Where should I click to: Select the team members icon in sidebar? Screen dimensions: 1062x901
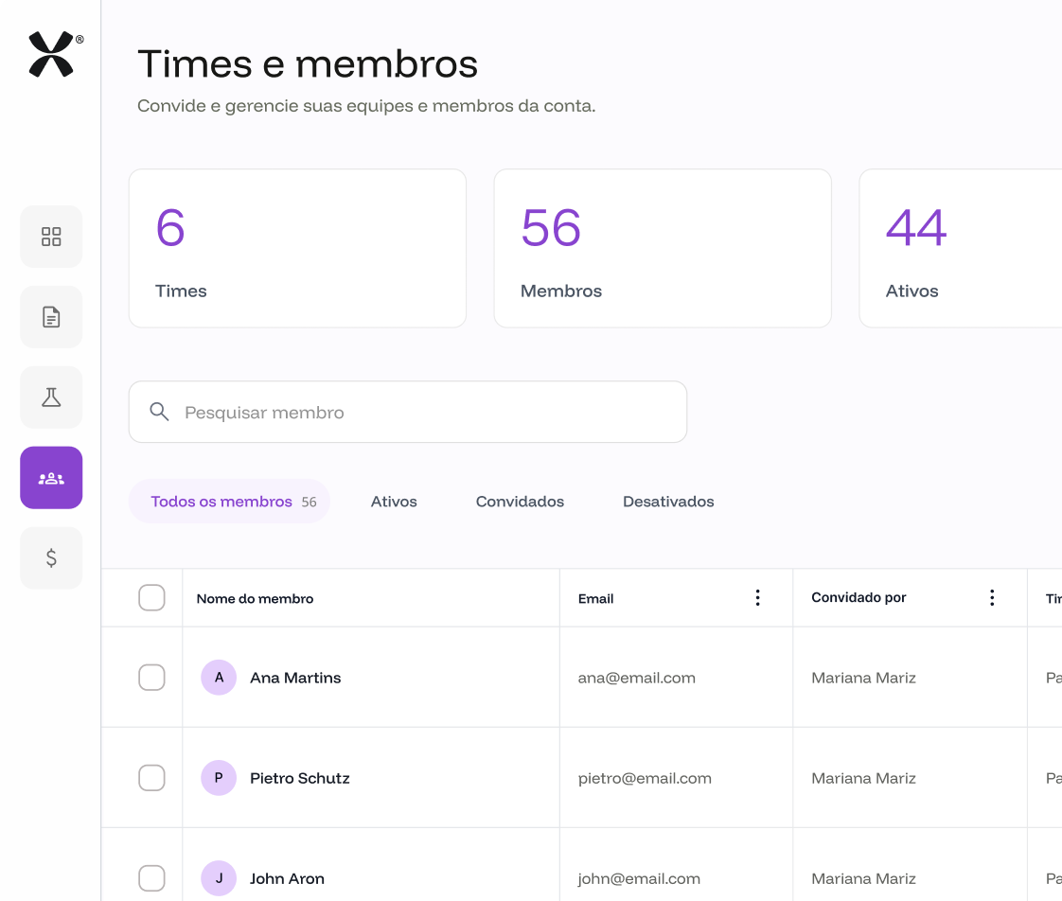[x=51, y=478]
